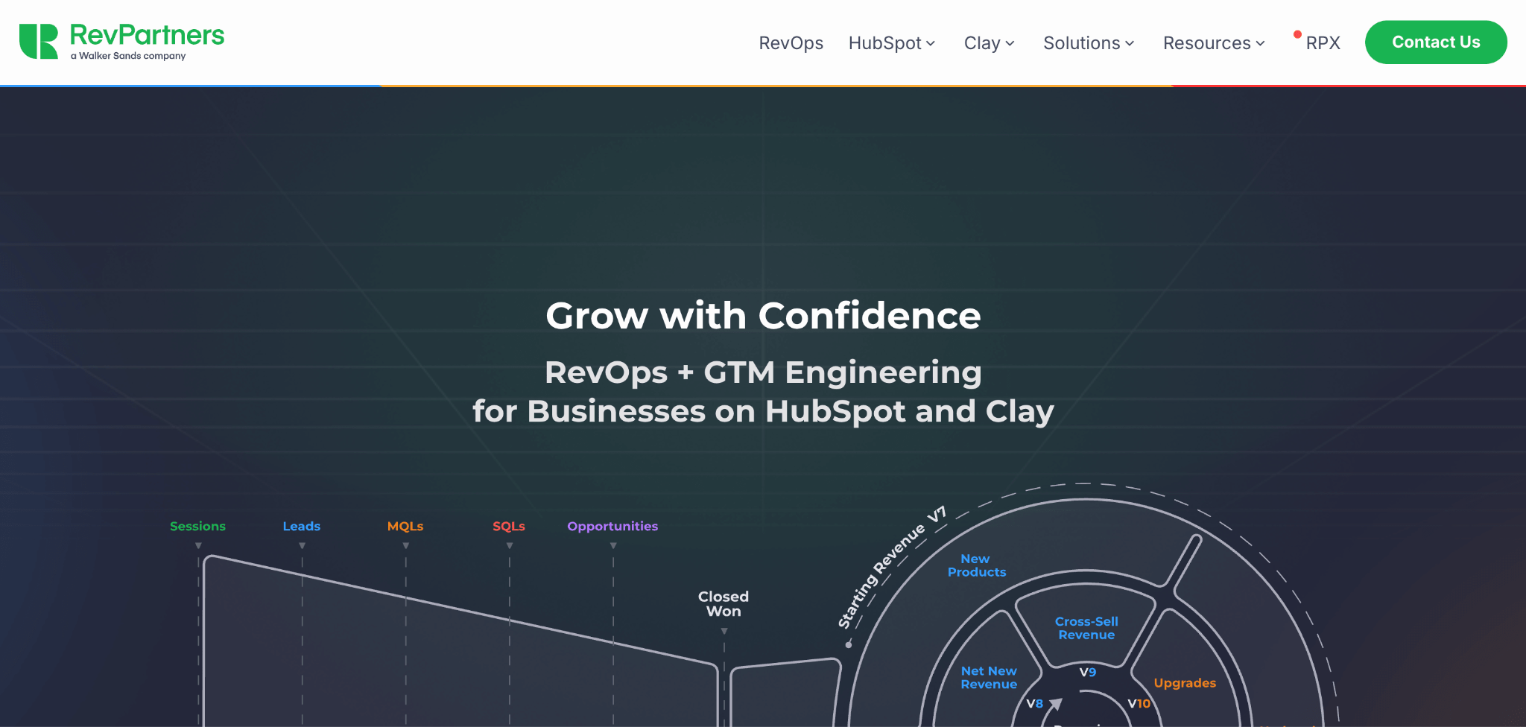The height and width of the screenshot is (727, 1526).
Task: Expand the Solutions dropdown chevron
Action: pos(1130,44)
